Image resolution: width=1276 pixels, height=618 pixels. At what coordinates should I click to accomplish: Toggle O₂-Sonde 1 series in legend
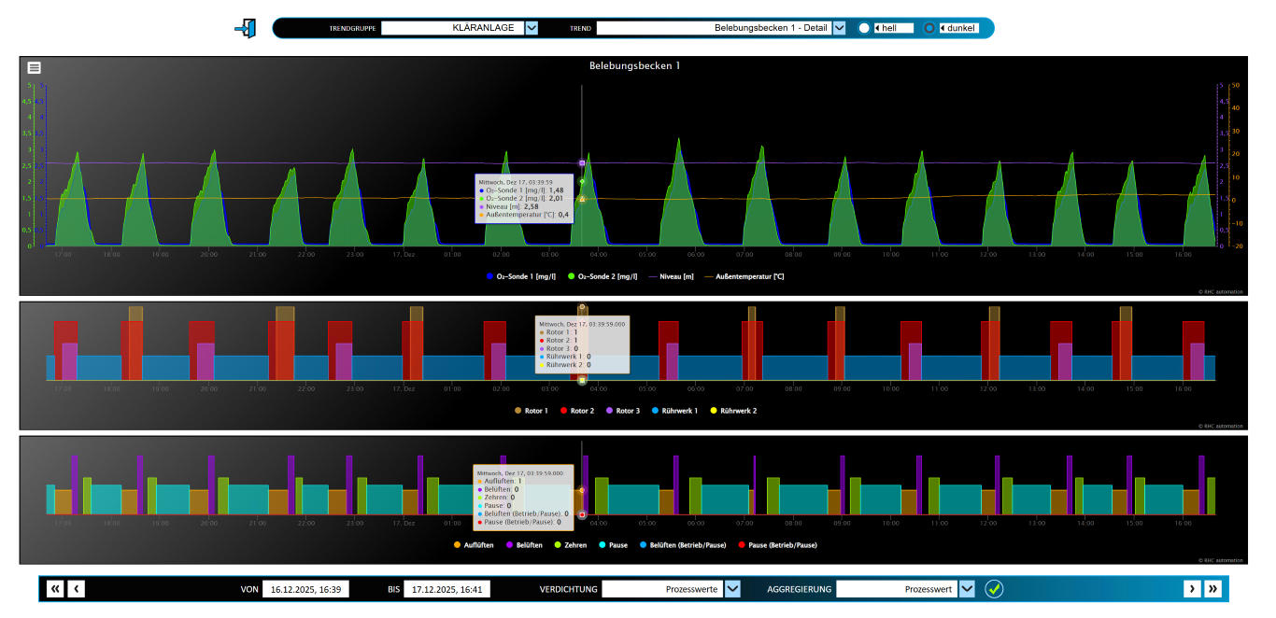point(520,276)
